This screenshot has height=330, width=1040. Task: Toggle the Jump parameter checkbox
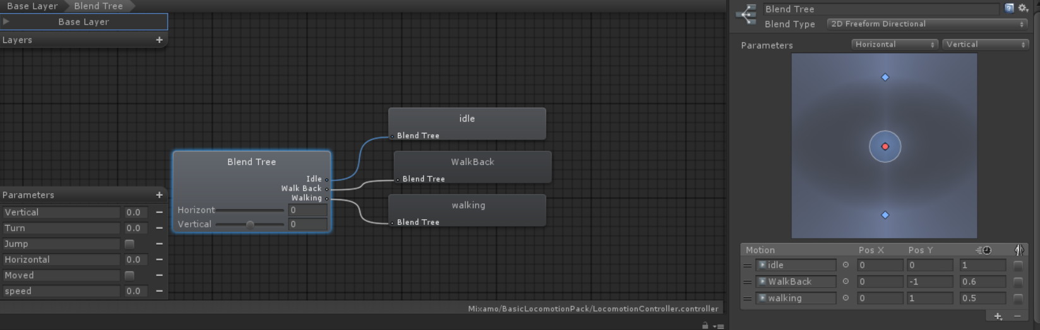pyautogui.click(x=129, y=244)
